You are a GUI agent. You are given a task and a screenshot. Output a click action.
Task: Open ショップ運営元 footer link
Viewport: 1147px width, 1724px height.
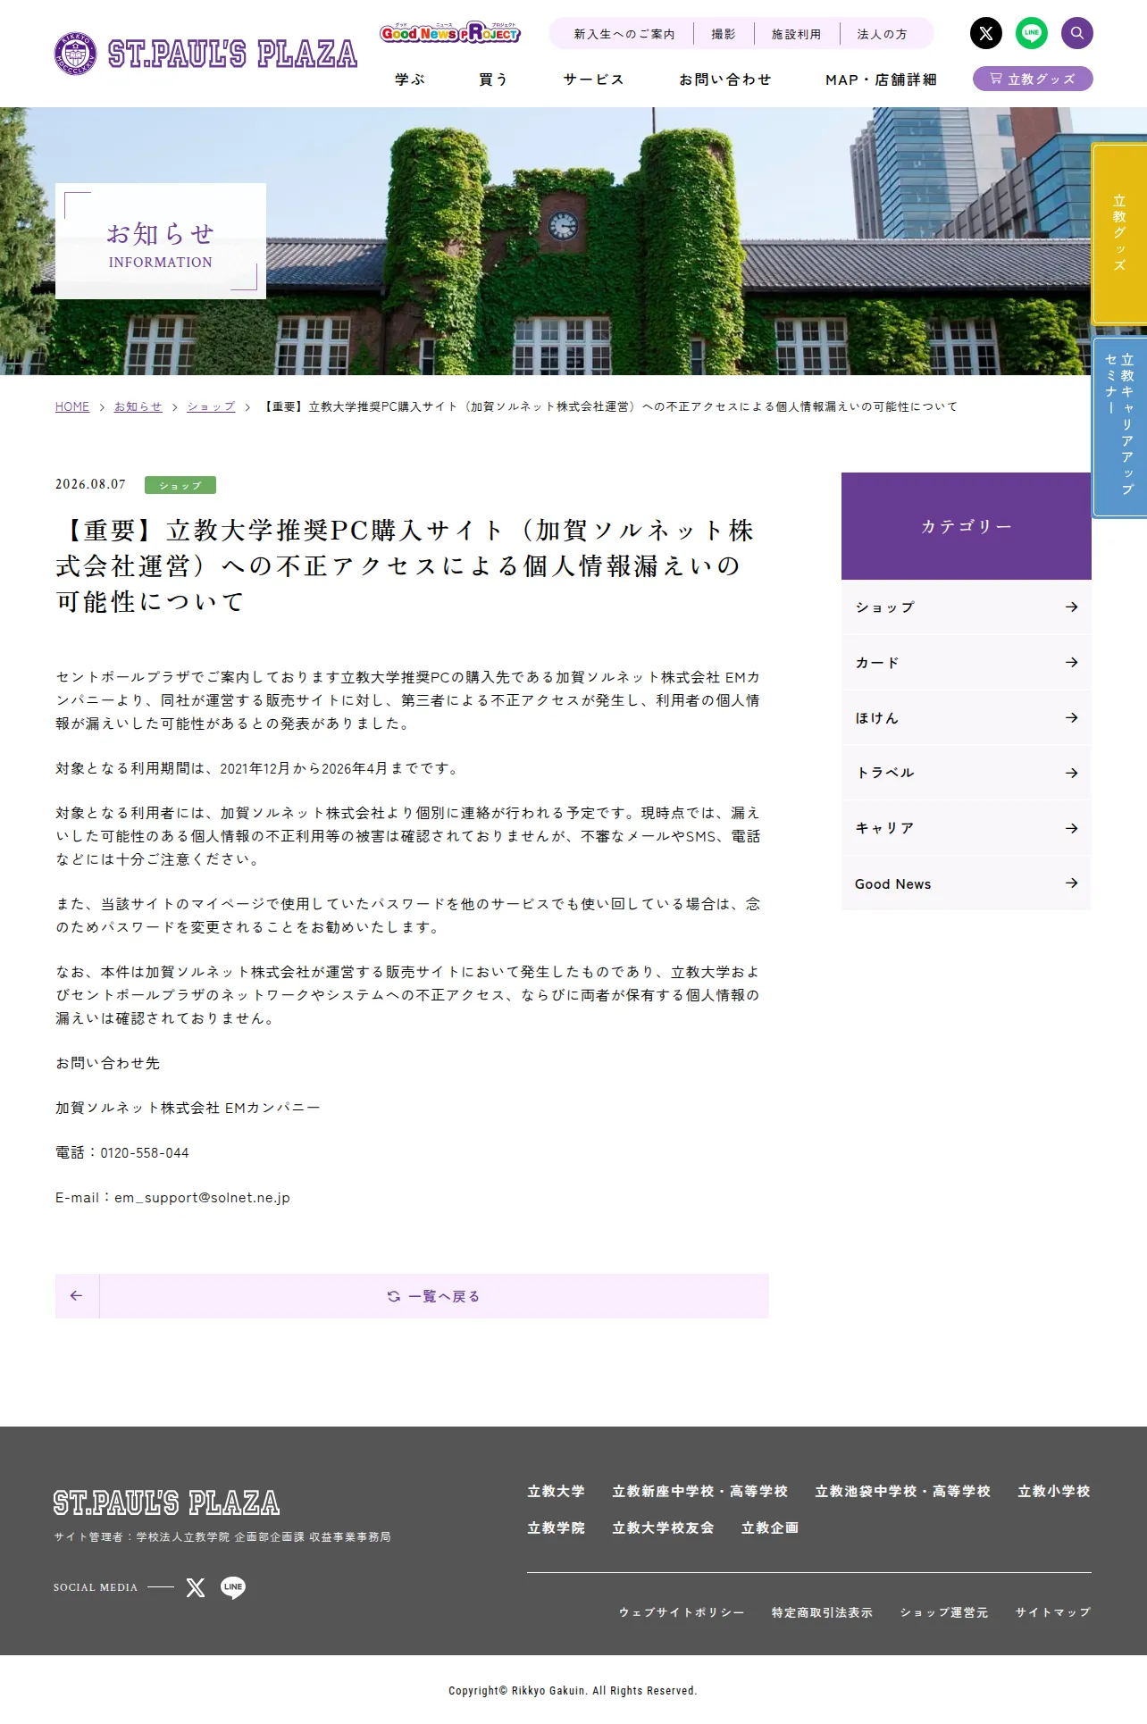coord(944,1612)
